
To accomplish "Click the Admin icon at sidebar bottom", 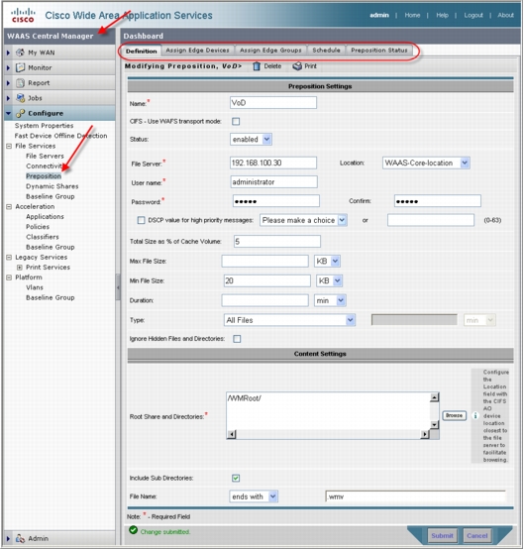I will [x=21, y=538].
